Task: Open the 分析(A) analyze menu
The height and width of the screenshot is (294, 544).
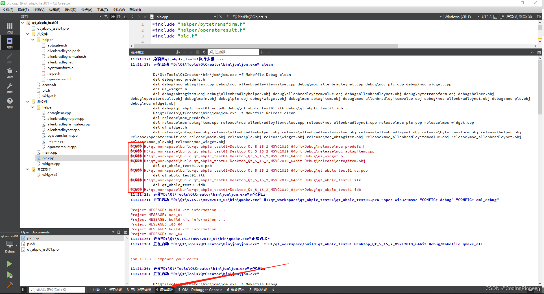Action: [87, 10]
